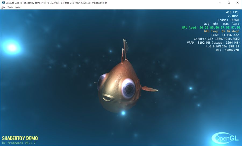This screenshot has height=146, width=242.
Task: Click the 'GPU load' statistics line
Action: click(211, 27)
